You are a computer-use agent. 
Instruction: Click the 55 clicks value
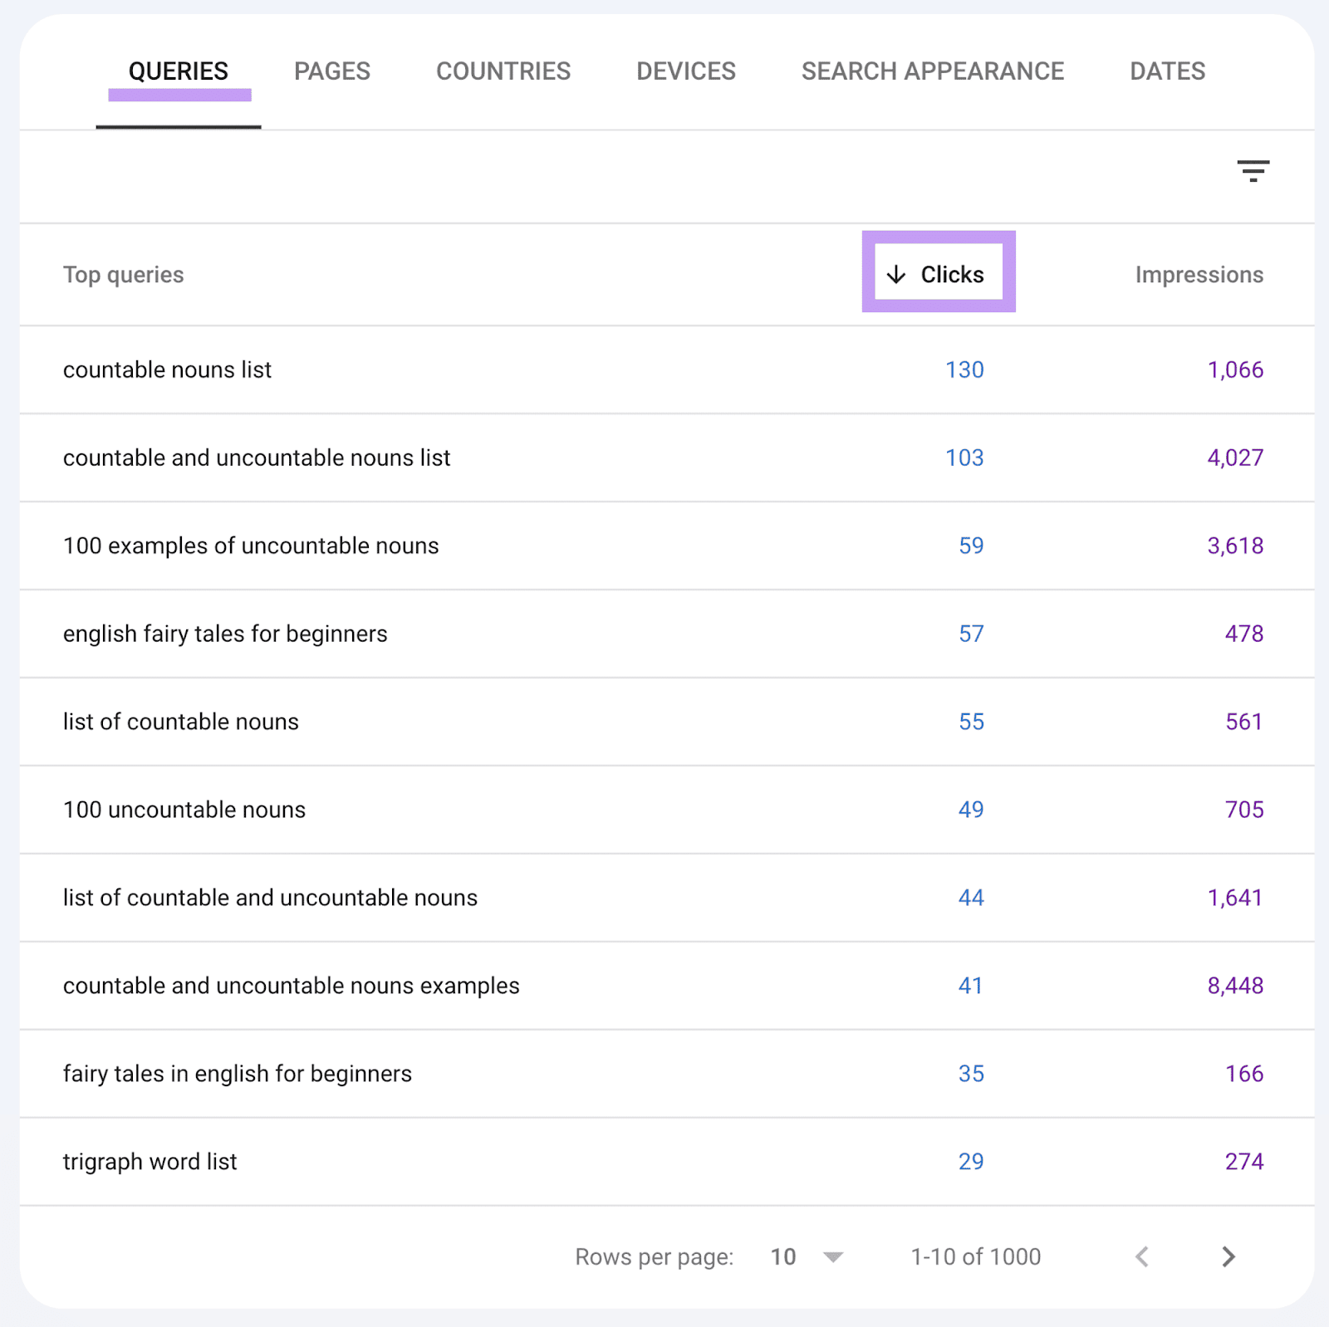[x=971, y=722]
